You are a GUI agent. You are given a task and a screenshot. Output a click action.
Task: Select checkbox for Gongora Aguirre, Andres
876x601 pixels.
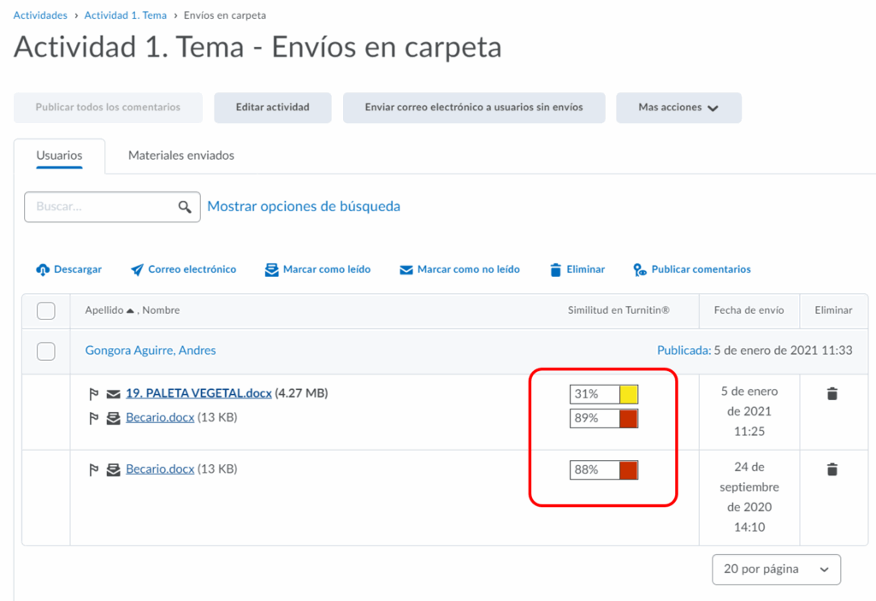[x=46, y=351]
